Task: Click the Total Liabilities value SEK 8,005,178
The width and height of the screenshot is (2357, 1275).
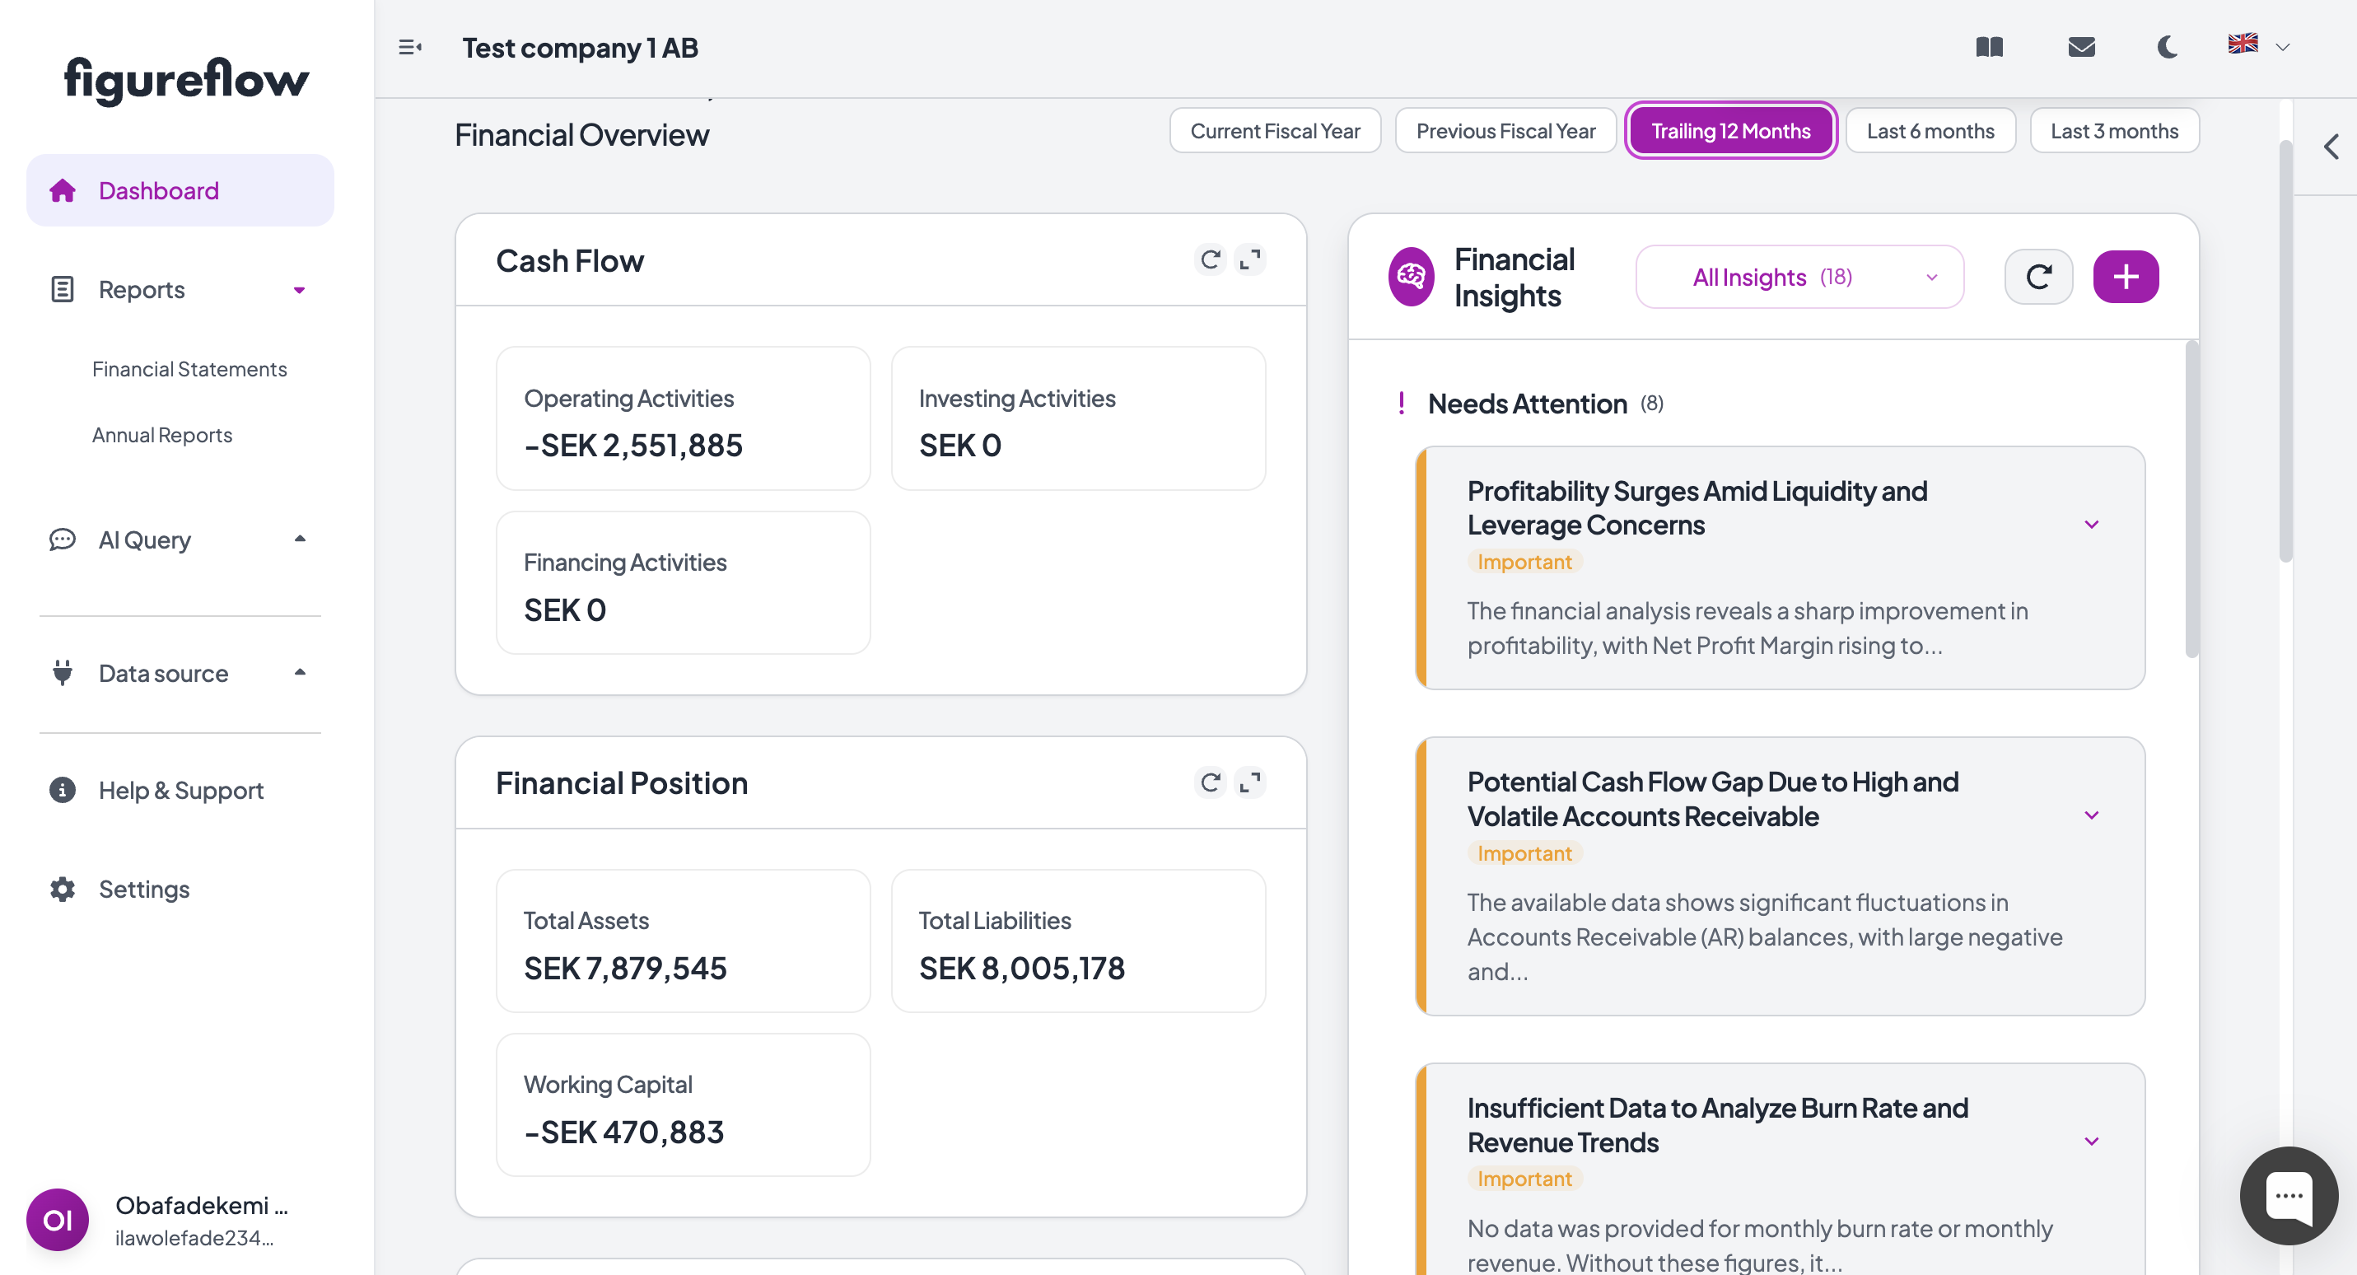Action: (x=1021, y=969)
